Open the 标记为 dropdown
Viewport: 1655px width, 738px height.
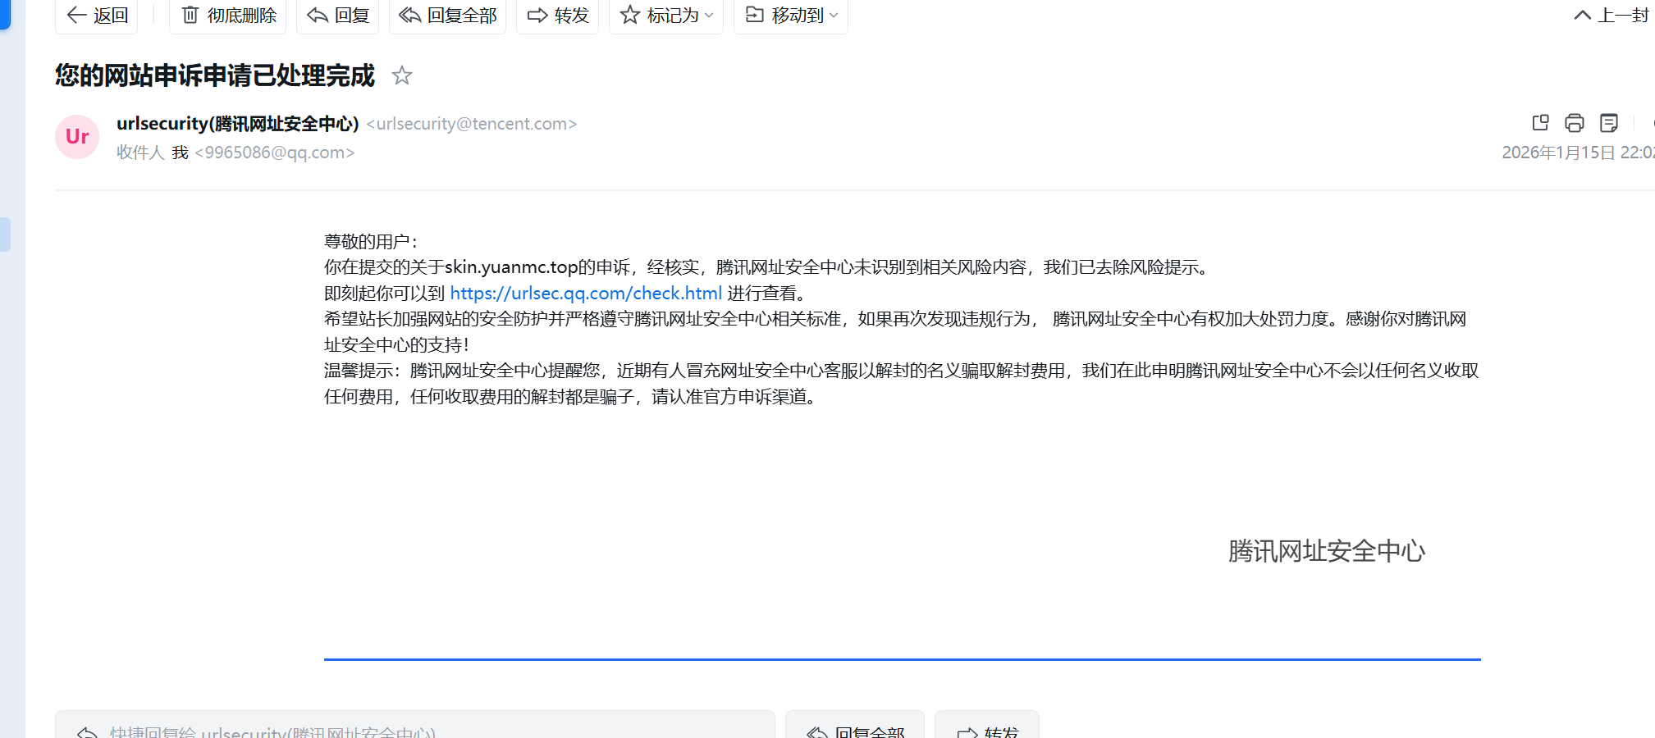(666, 16)
